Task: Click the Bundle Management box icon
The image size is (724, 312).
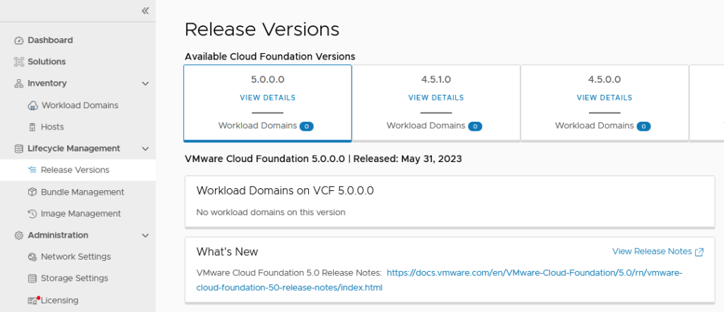Action: 33,192
